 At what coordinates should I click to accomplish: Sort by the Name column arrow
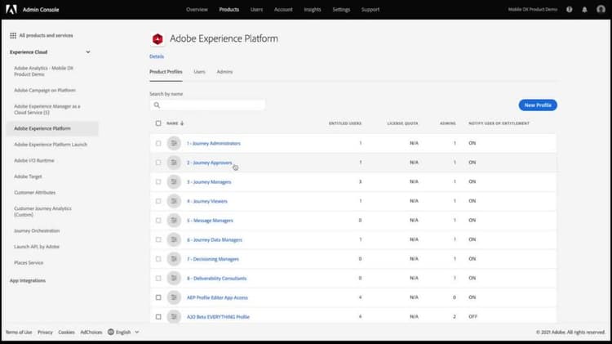[182, 123]
